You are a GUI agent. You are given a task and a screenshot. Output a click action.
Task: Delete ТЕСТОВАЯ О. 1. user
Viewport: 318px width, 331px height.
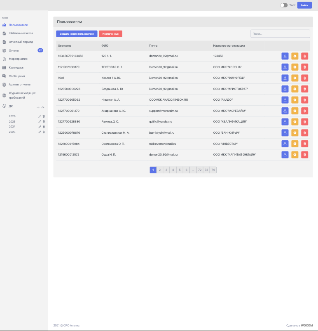304,67
